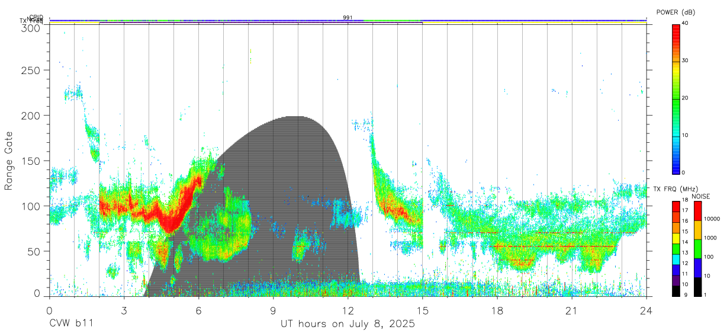The width and height of the screenshot is (727, 336).
Task: Click the 24 tick on the UT hours axis
Action: (x=646, y=311)
